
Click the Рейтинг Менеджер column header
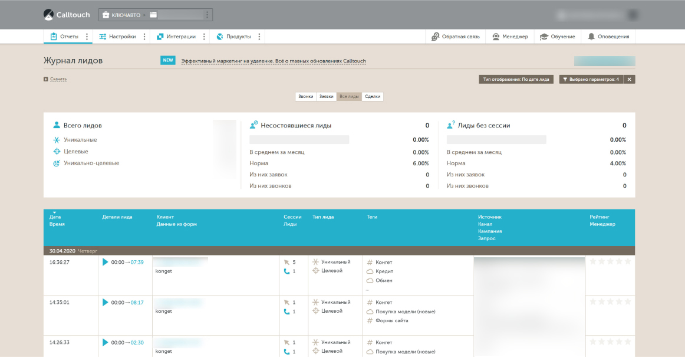click(602, 220)
